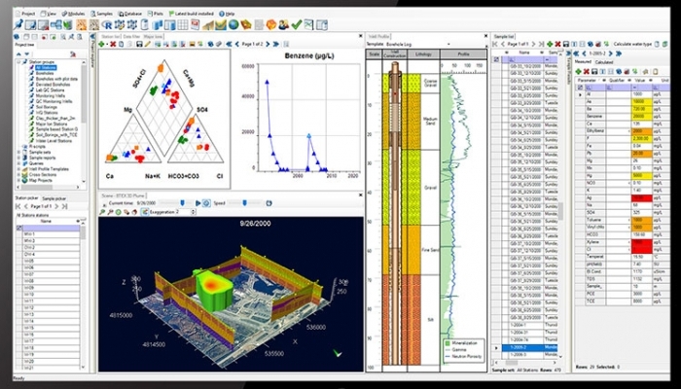
Task: Switch to the Calculated tab
Action: click(x=604, y=62)
